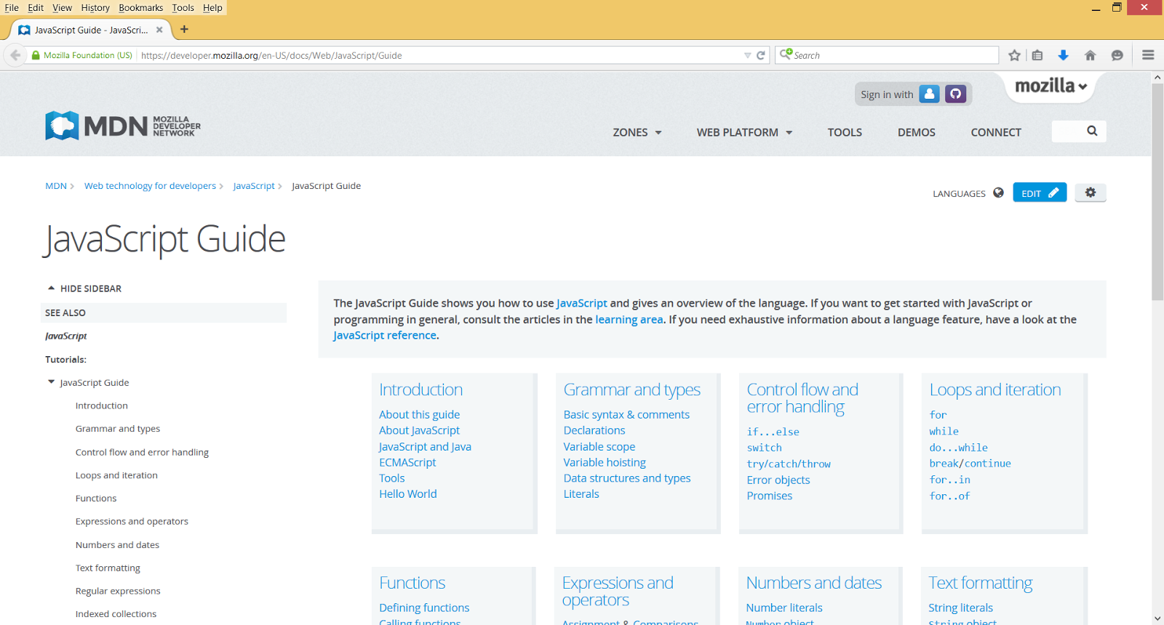1164x625 pixels.
Task: Open the File menu
Action: tap(12, 7)
